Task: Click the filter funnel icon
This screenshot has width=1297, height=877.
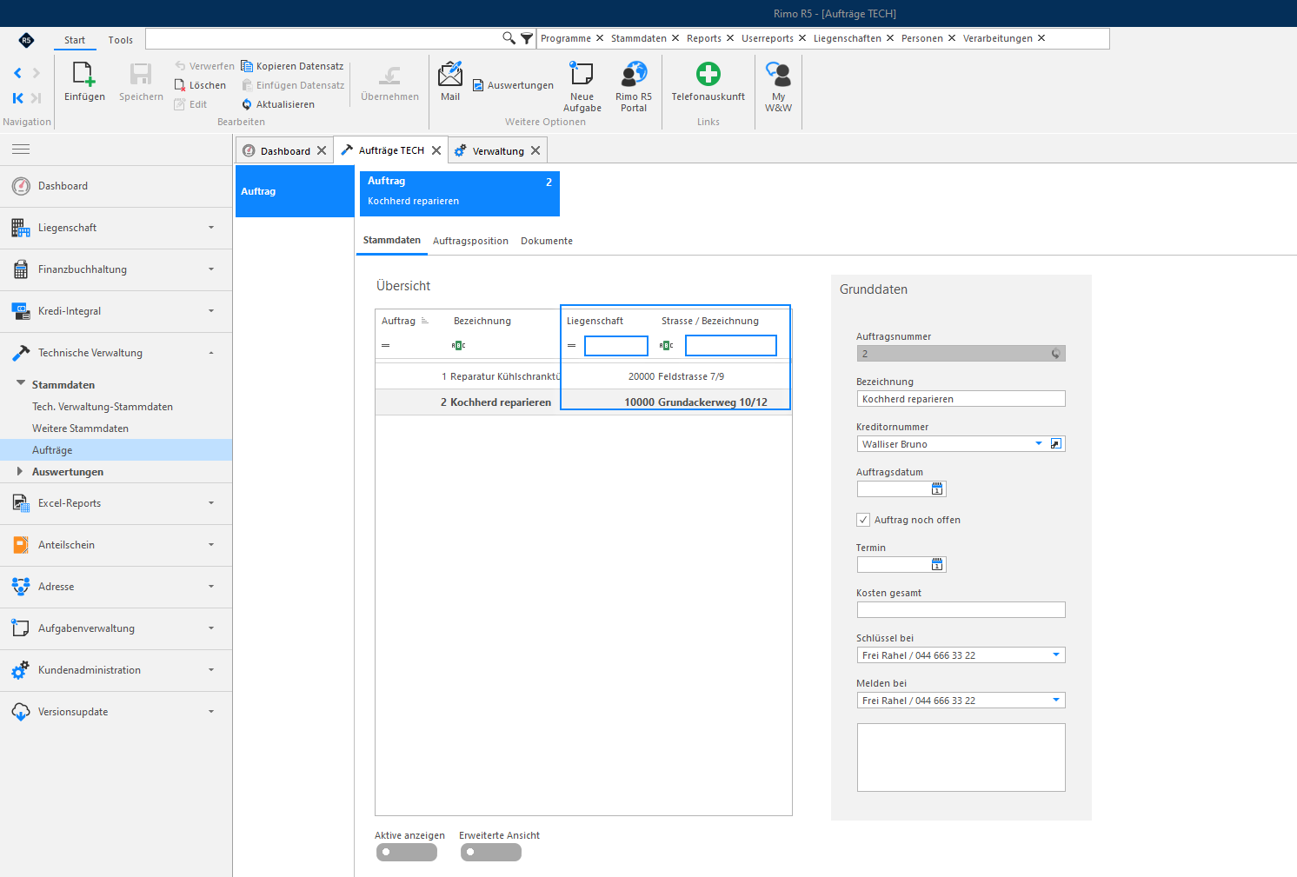Action: 527,38
